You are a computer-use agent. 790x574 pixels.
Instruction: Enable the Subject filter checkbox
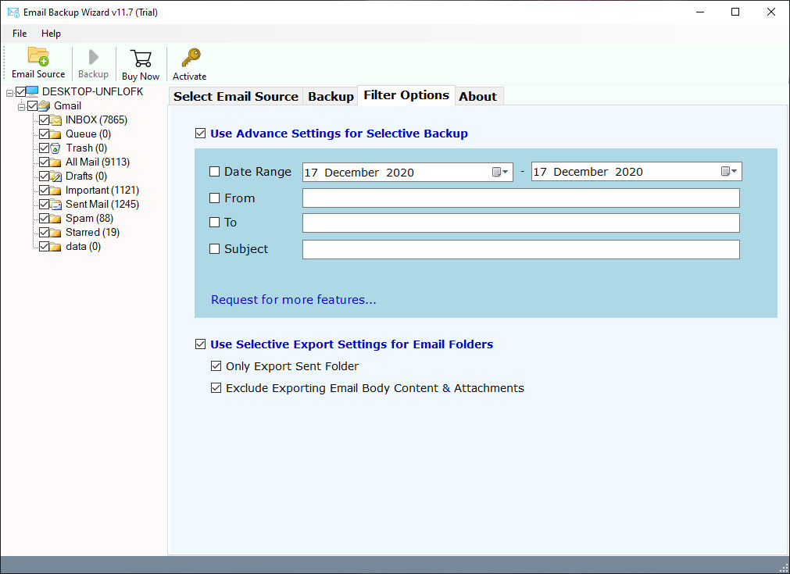pos(215,248)
